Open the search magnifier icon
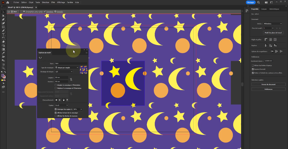The height and width of the screenshot is (149, 288). point(258,2)
